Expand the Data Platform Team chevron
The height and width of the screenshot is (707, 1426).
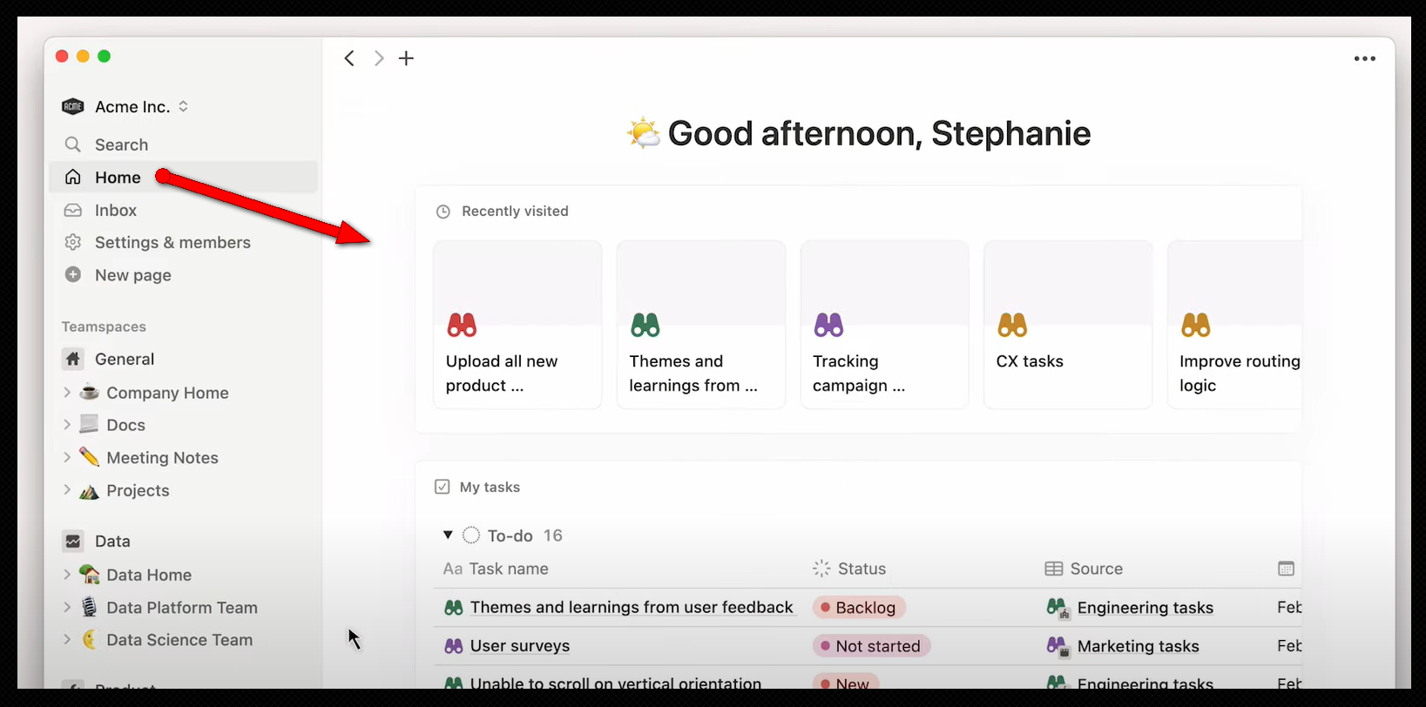pos(67,607)
